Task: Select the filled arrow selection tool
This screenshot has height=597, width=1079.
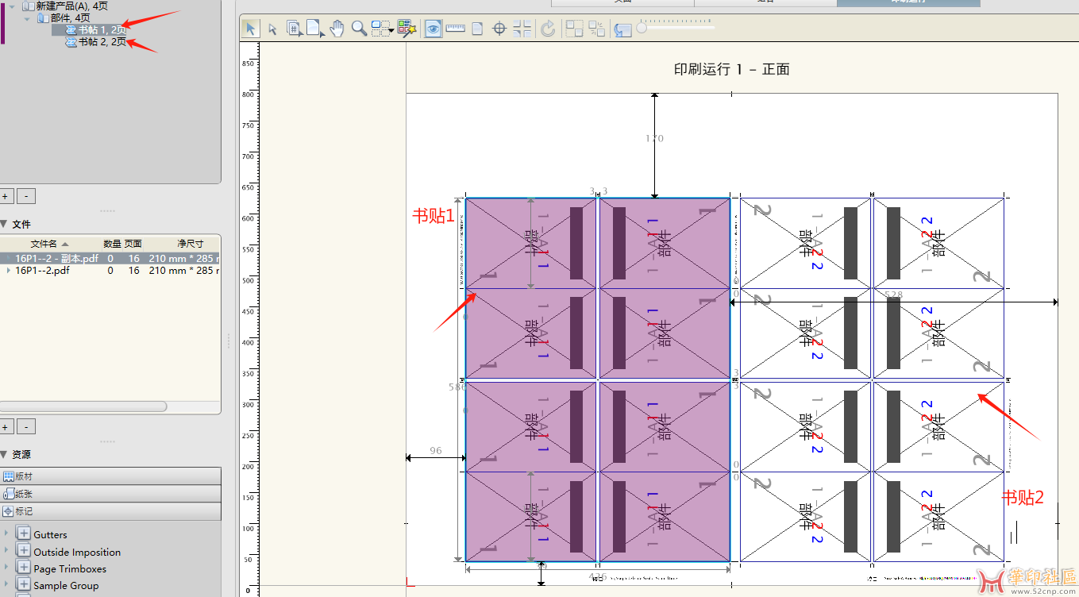Action: [x=250, y=29]
